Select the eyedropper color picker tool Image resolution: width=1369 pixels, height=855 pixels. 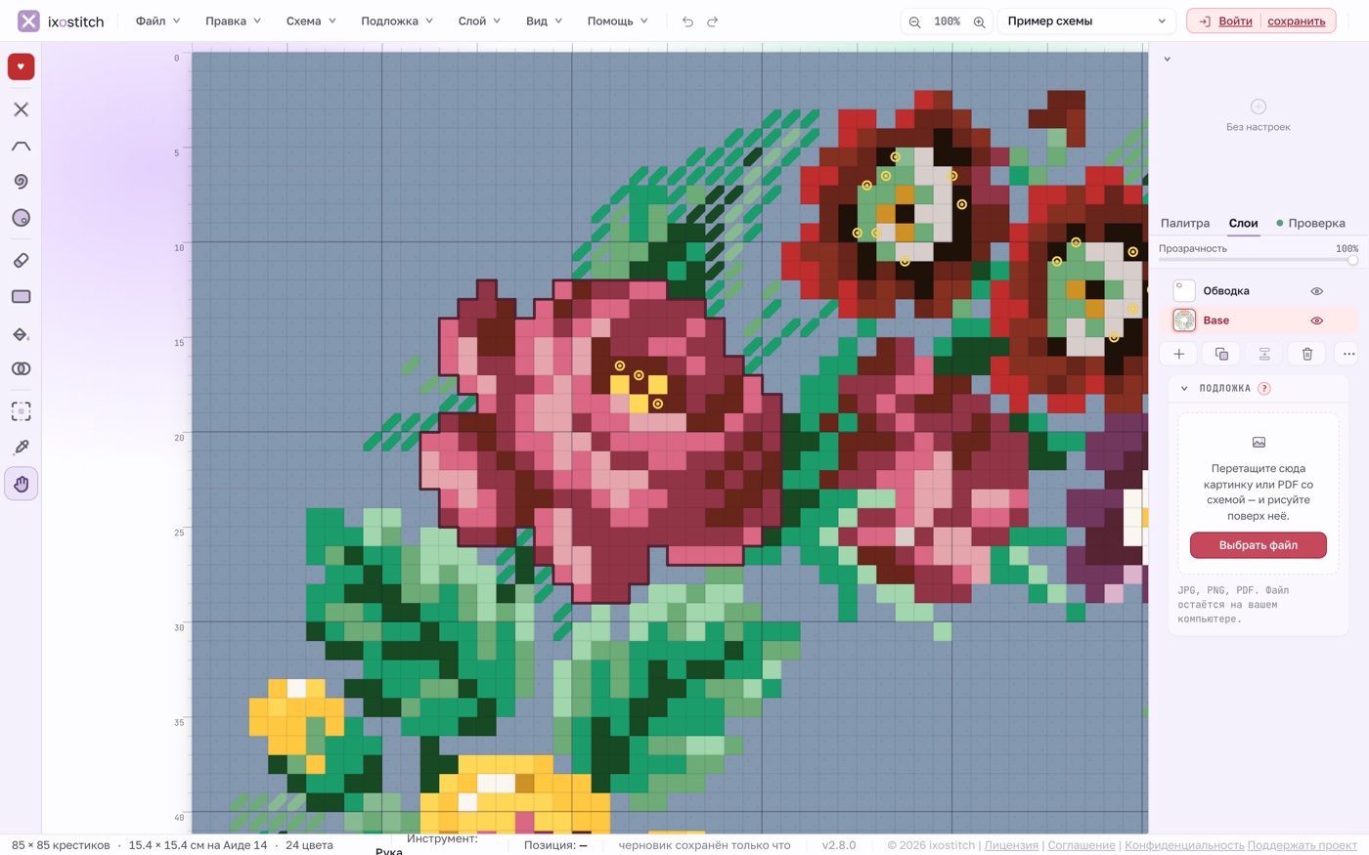[21, 447]
